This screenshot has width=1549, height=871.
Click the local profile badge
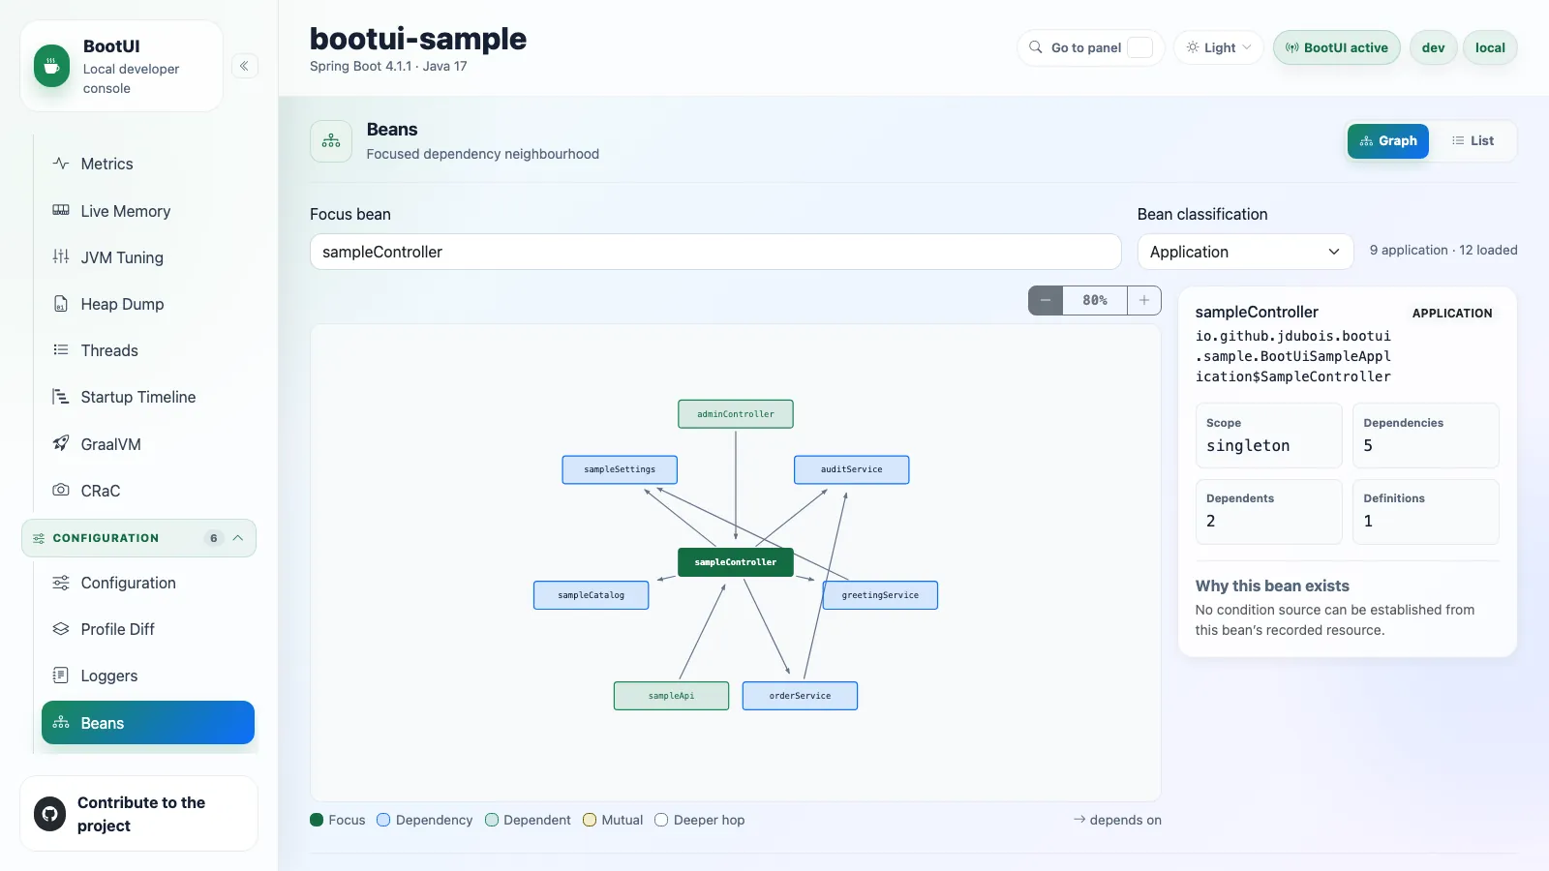point(1490,47)
